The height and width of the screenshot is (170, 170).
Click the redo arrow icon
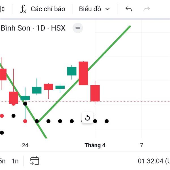[x=146, y=9]
